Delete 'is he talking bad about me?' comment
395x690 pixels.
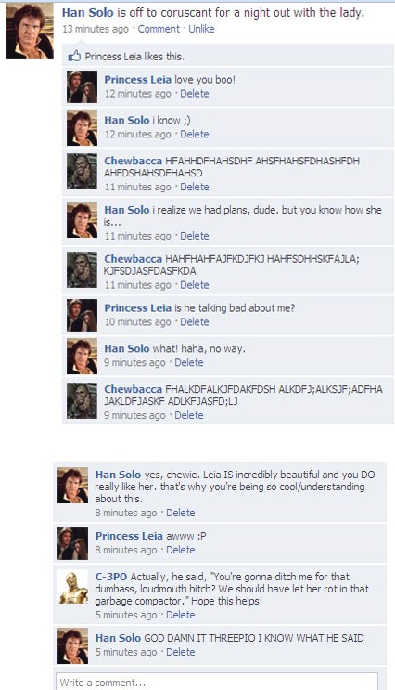[x=194, y=321]
